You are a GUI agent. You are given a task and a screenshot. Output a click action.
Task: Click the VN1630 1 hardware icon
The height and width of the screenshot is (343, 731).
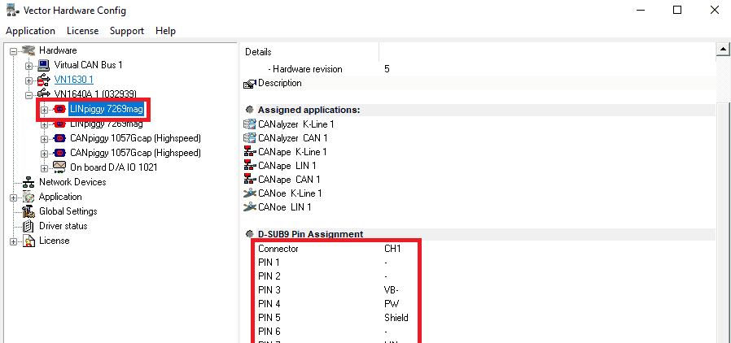pyautogui.click(x=45, y=80)
